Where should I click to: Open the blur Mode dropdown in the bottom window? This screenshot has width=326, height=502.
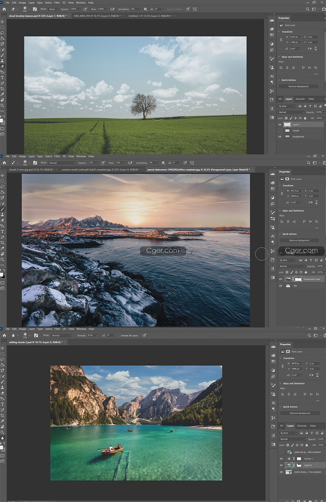click(62, 336)
